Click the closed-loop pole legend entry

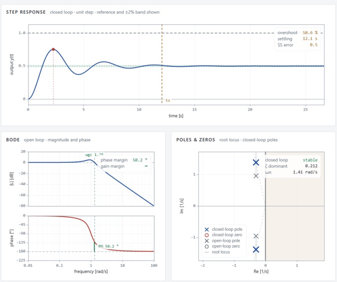coord(223,229)
